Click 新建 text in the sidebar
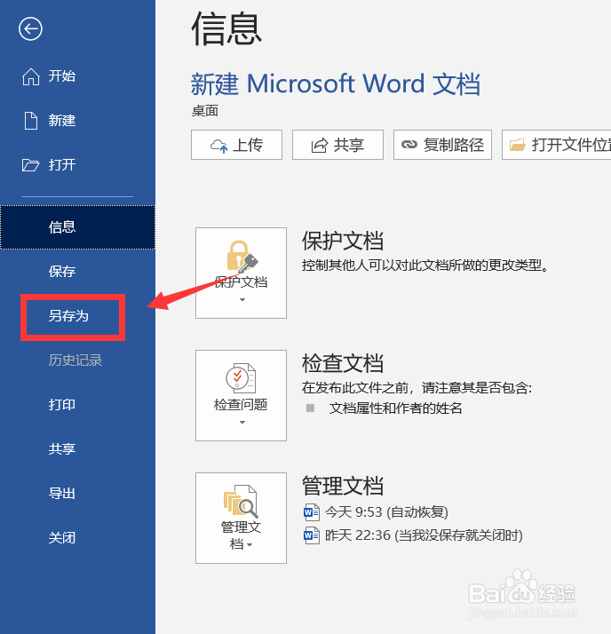 [x=62, y=121]
